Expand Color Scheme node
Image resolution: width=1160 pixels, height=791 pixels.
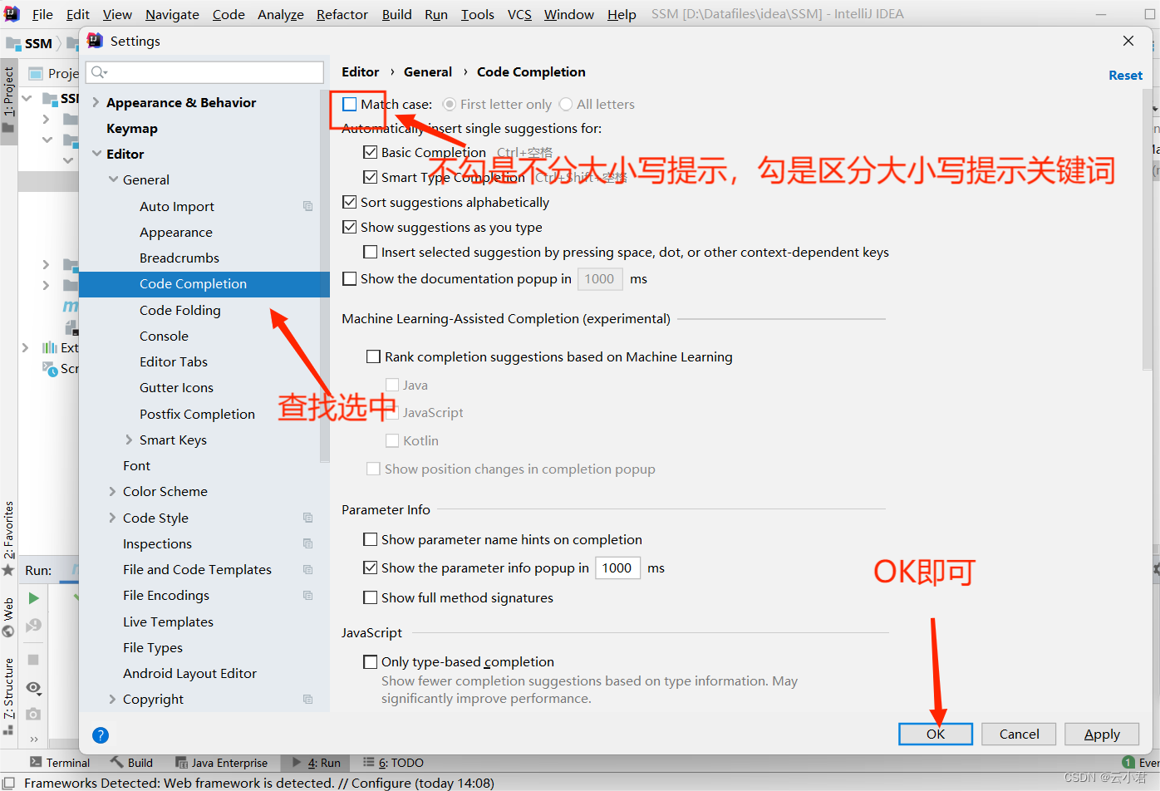pyautogui.click(x=112, y=491)
